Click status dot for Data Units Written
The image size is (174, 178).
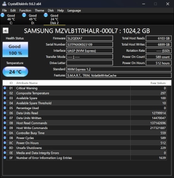(5, 118)
